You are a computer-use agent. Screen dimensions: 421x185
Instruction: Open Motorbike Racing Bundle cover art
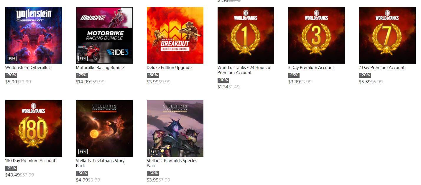[104, 35]
